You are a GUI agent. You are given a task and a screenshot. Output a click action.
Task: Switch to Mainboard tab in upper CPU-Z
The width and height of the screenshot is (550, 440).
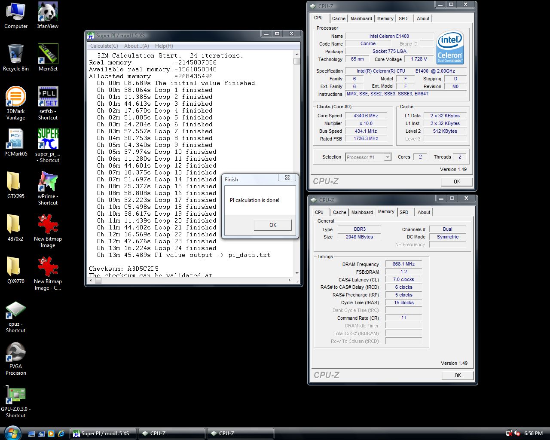point(361,18)
